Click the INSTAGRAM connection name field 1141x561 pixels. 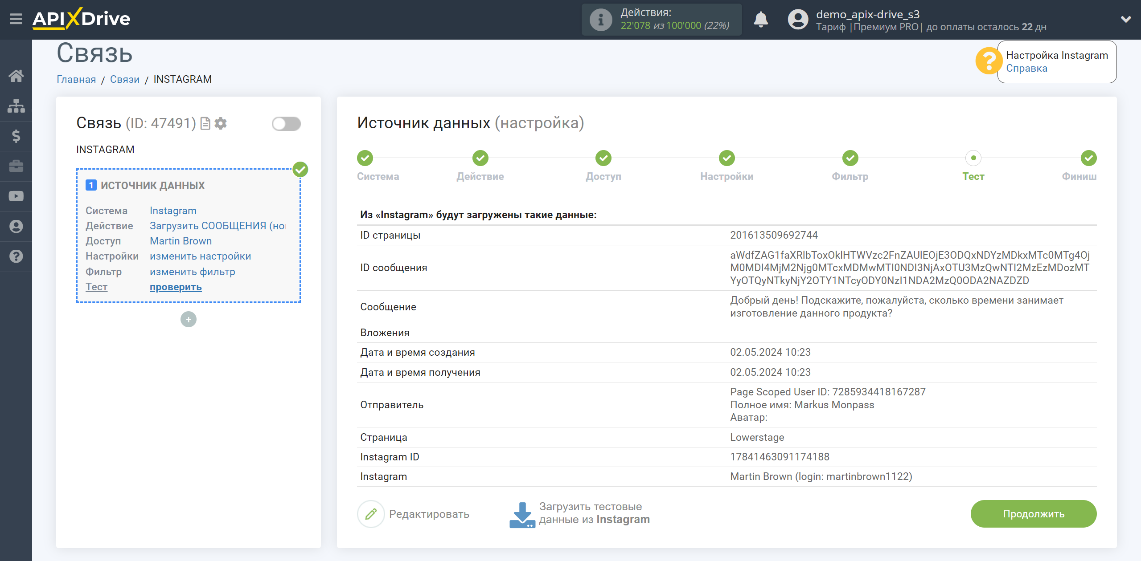coord(189,150)
